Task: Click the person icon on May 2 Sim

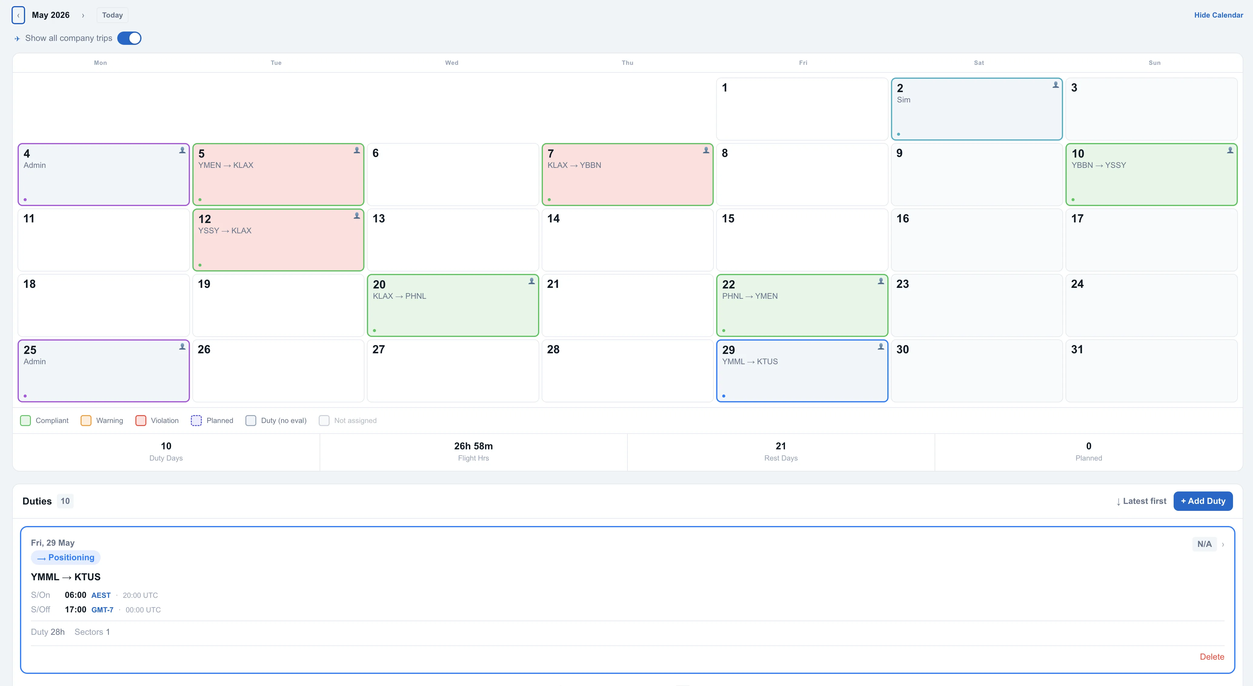Action: pyautogui.click(x=1055, y=85)
